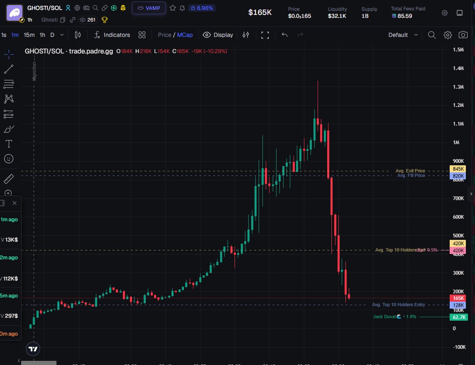475x365 pixels.
Task: Copy the Ghosti token address
Action: pos(63,20)
